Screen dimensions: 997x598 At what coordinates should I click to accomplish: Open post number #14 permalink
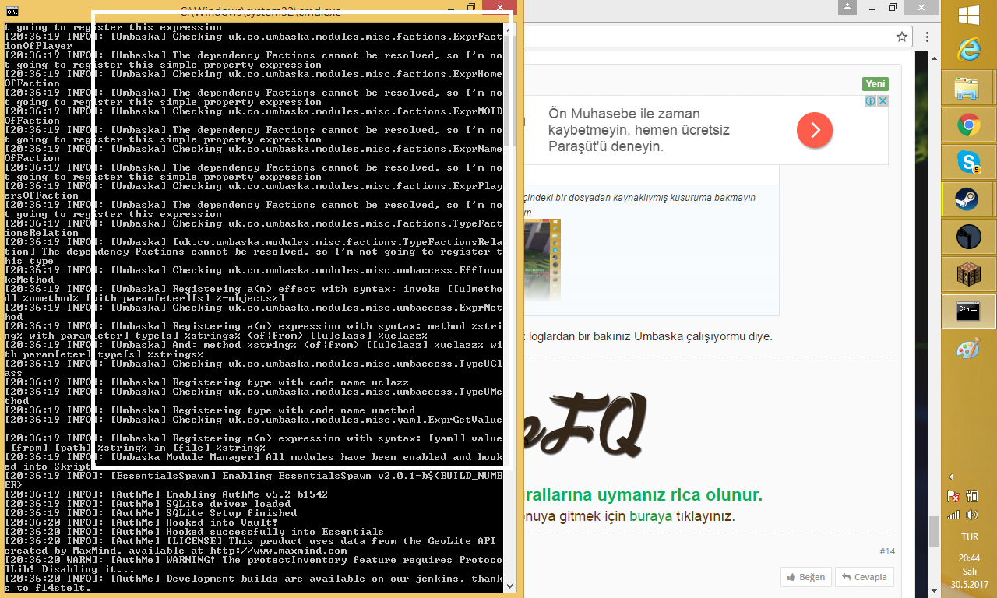pyautogui.click(x=887, y=551)
